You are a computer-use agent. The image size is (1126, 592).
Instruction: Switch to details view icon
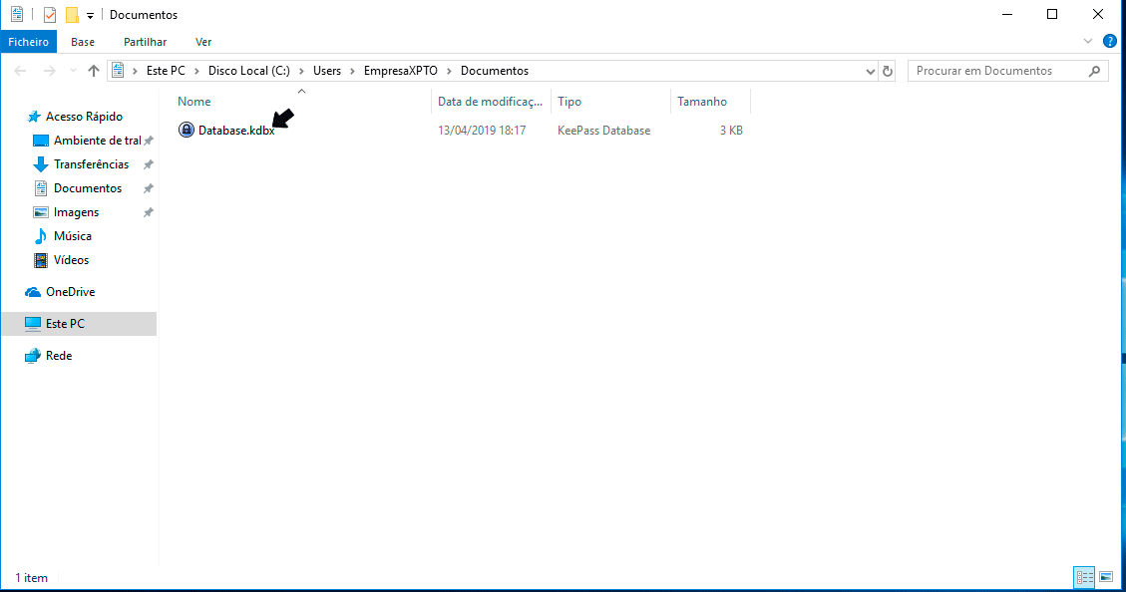(1084, 577)
